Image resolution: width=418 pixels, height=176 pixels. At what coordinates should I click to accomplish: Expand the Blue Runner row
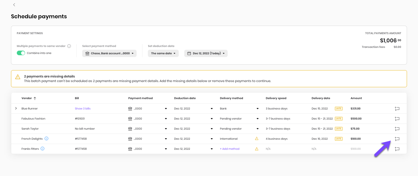16,109
